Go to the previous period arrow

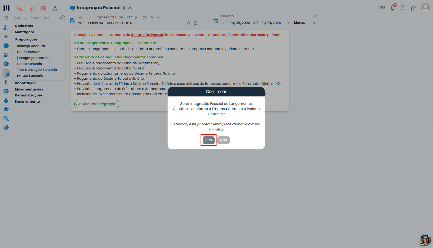pyautogui.click(x=223, y=23)
